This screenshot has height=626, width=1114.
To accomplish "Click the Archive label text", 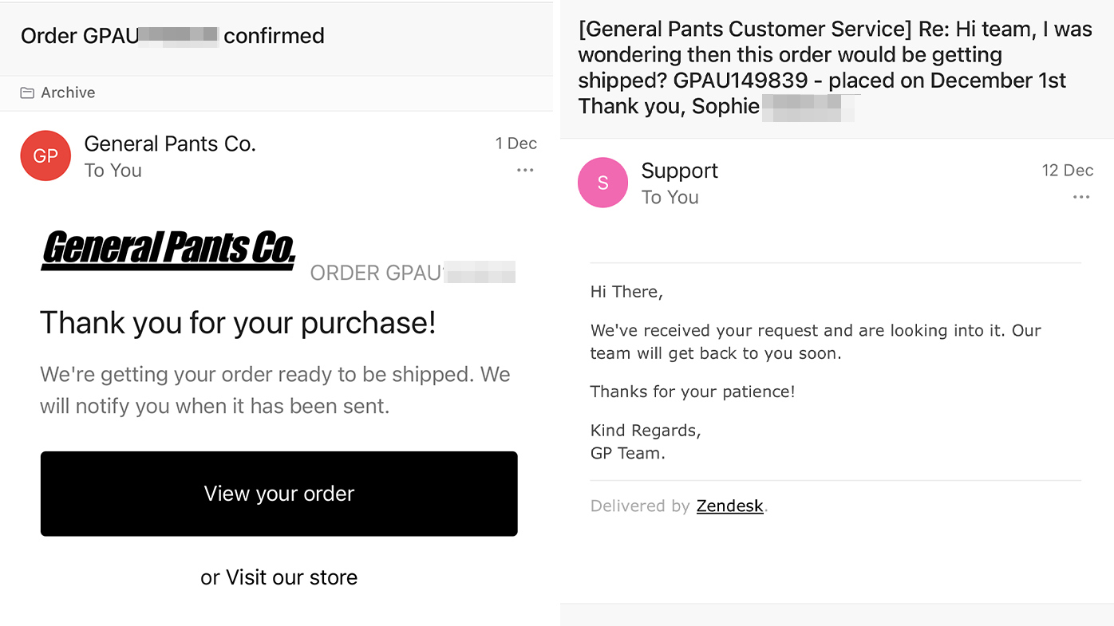I will pyautogui.click(x=68, y=93).
